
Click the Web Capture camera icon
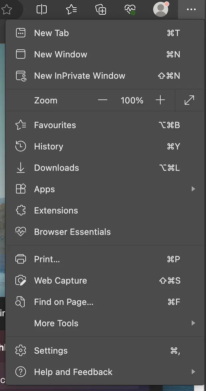point(20,281)
